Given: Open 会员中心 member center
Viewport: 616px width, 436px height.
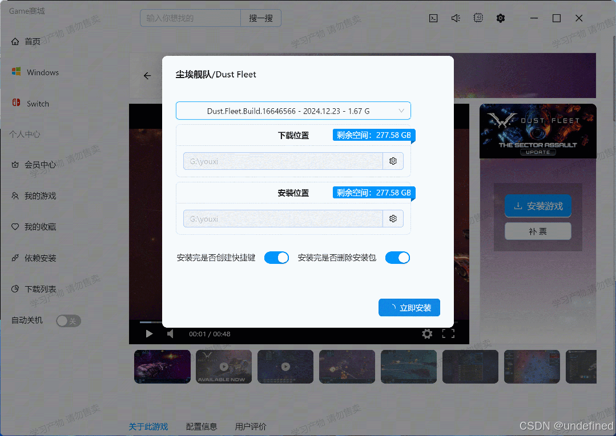Looking at the screenshot, I should point(33,165).
